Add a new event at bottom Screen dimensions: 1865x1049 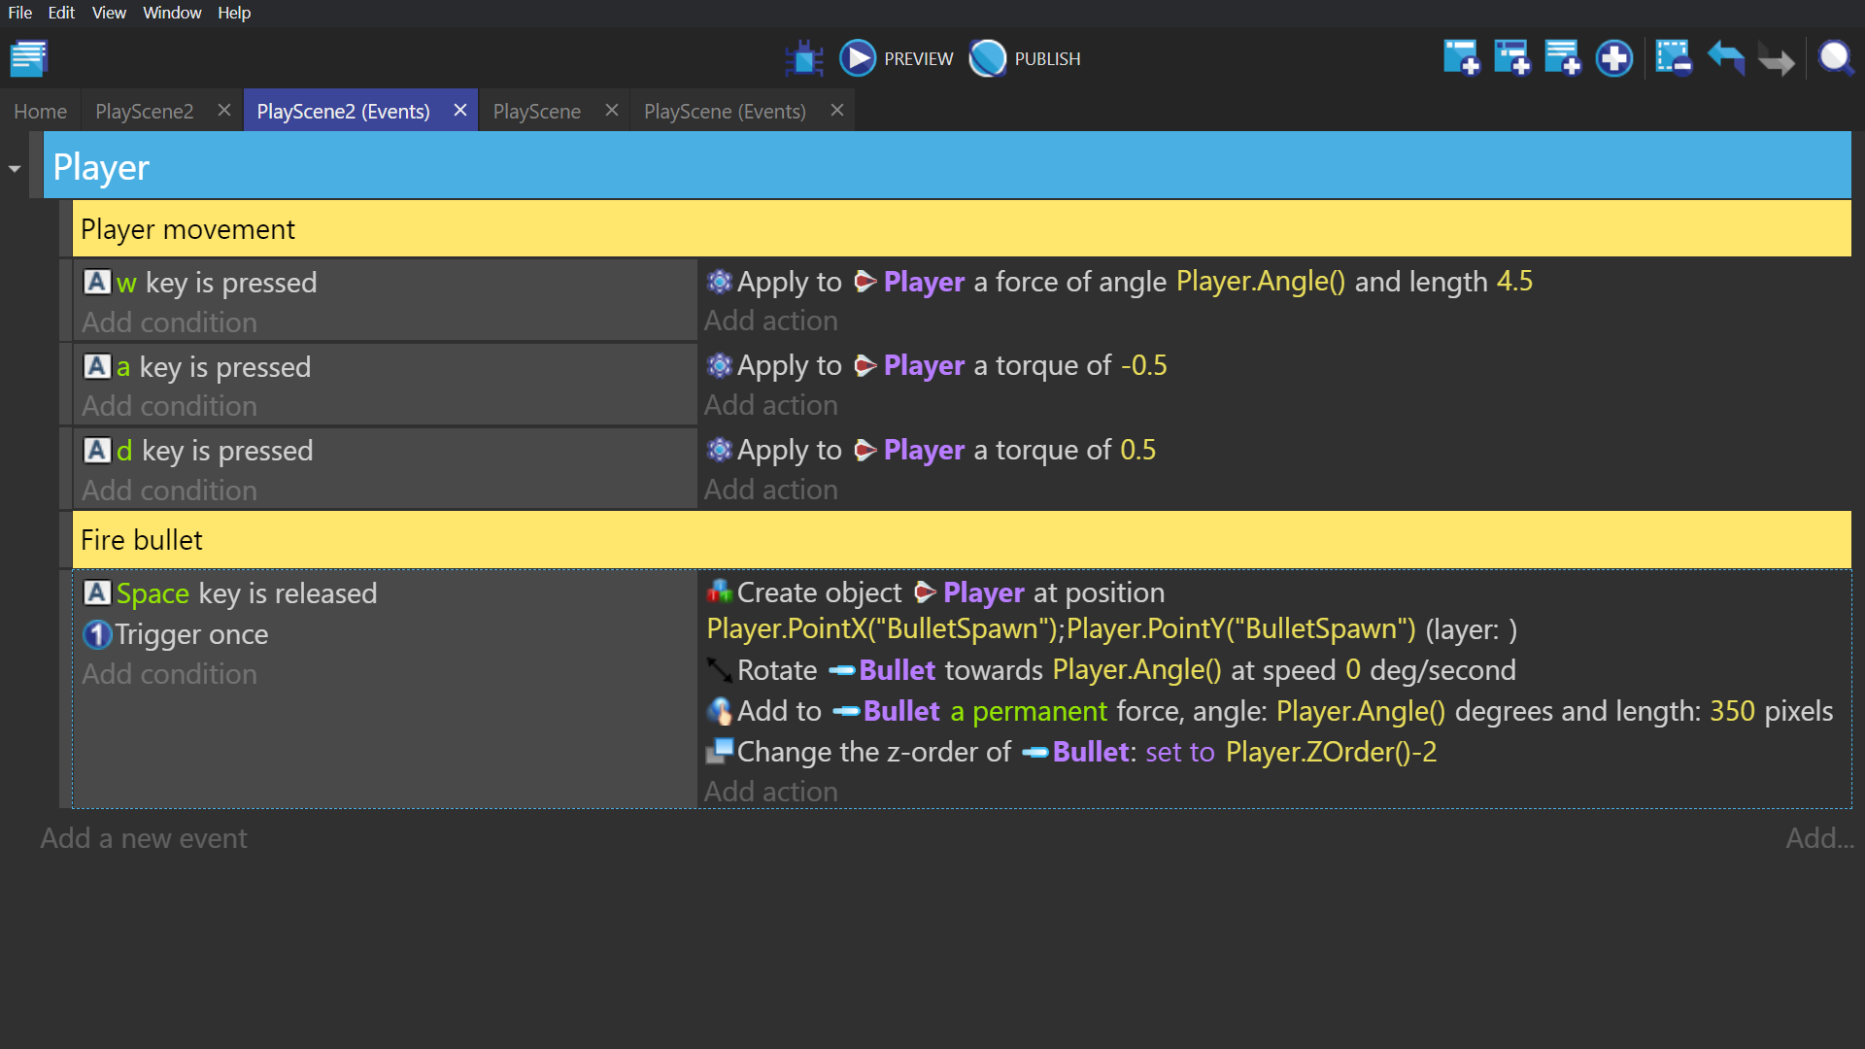click(142, 837)
